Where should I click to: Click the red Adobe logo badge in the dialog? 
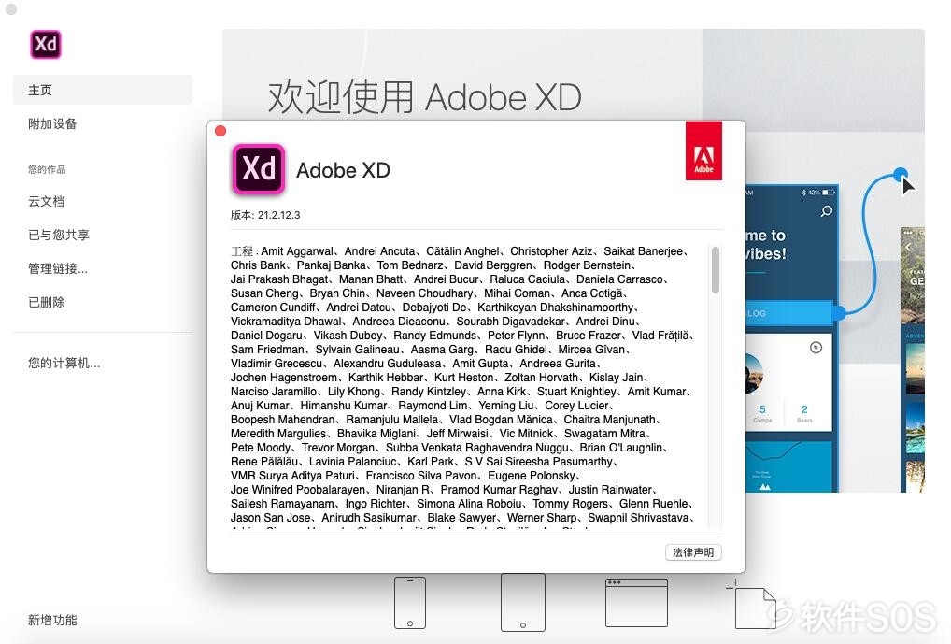(x=703, y=151)
